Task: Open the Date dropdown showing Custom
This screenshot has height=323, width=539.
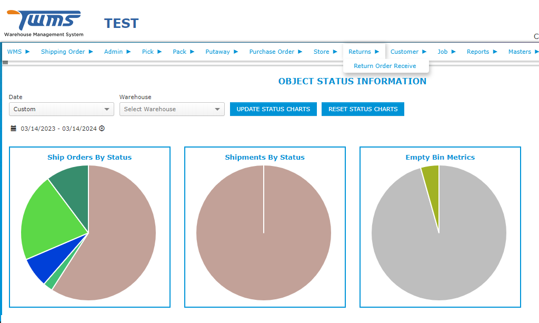Action: click(x=61, y=109)
